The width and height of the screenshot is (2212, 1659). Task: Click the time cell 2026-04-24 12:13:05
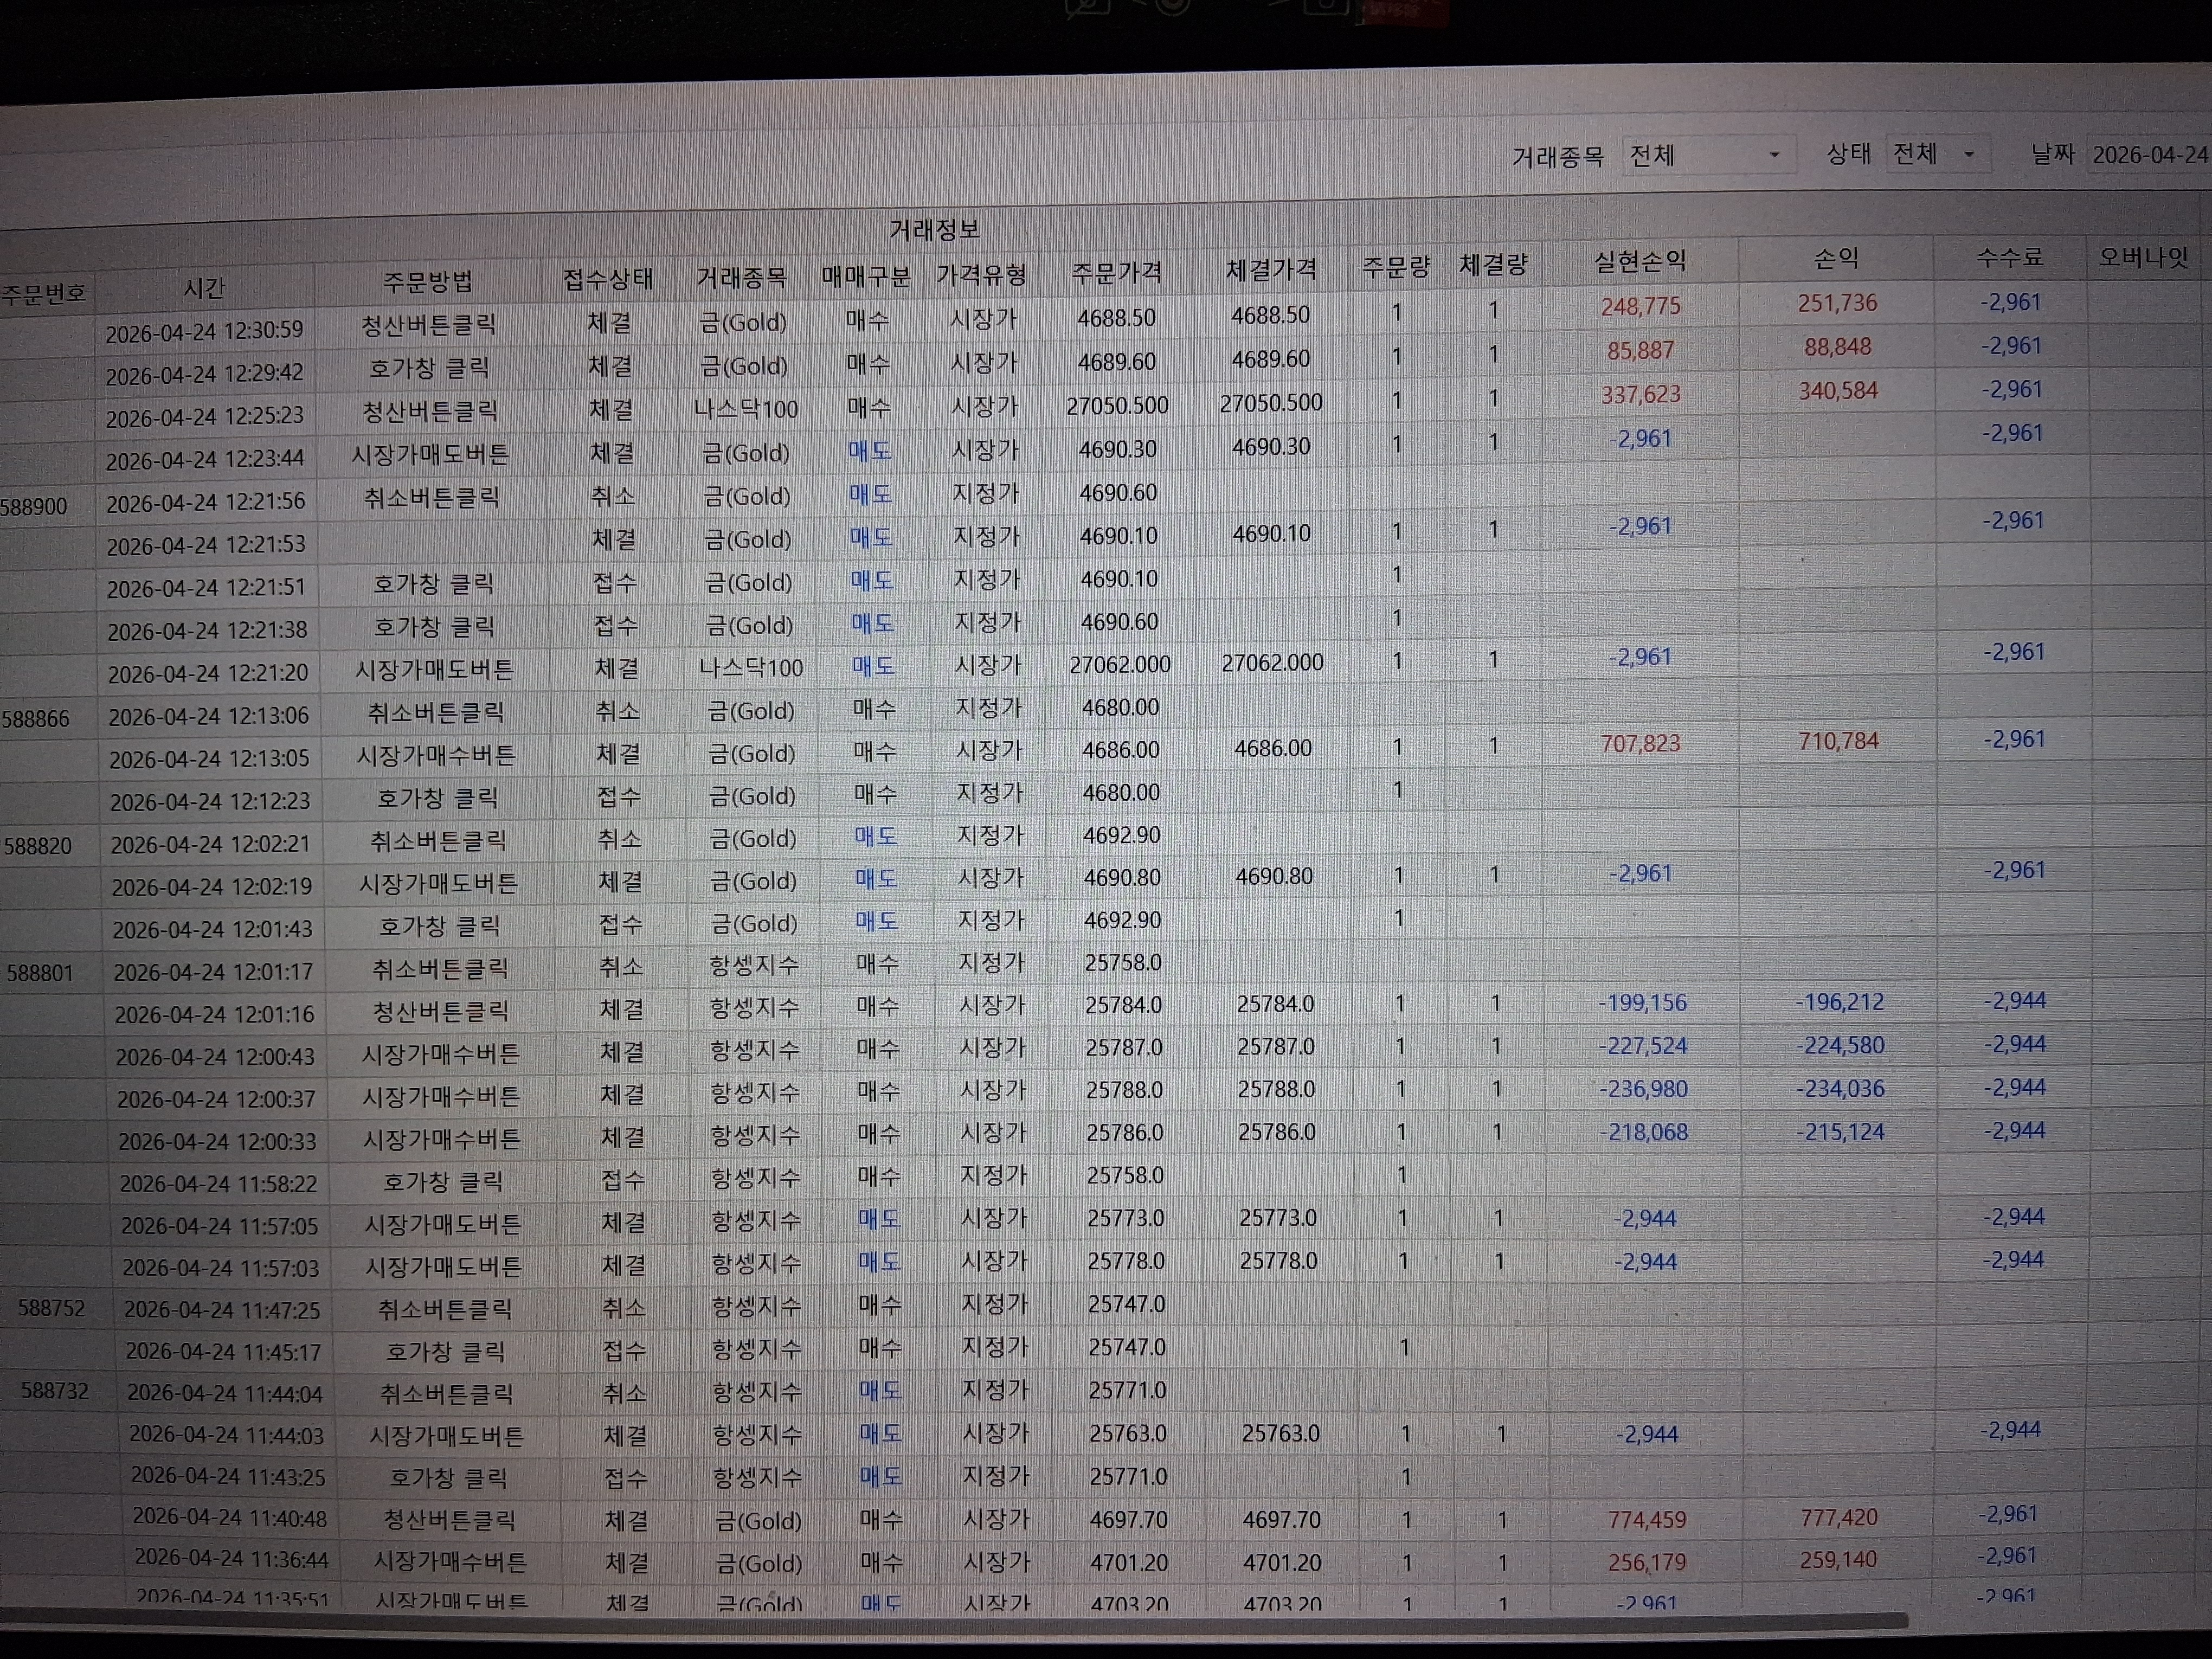(209, 759)
